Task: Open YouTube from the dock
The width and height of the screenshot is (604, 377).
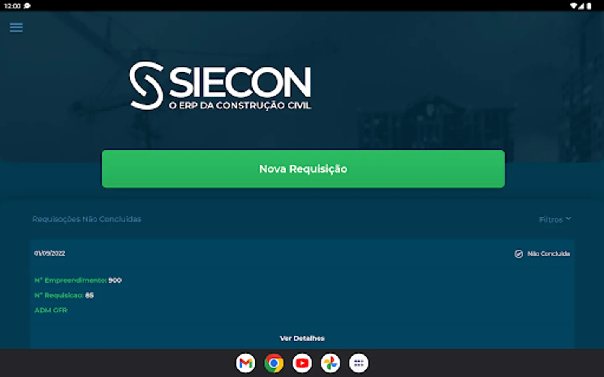Action: coord(302,363)
